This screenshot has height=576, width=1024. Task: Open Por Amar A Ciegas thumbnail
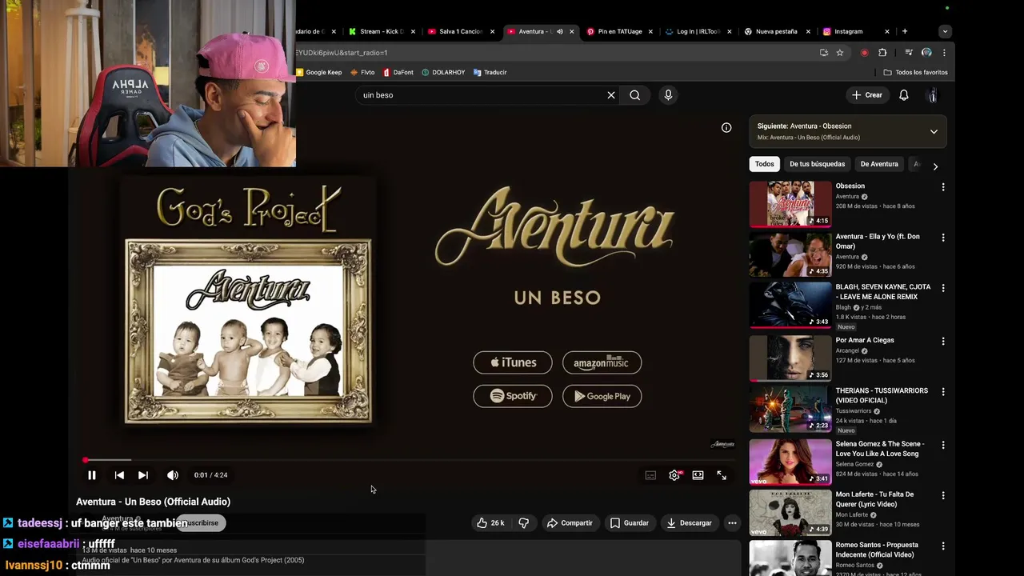tap(790, 358)
